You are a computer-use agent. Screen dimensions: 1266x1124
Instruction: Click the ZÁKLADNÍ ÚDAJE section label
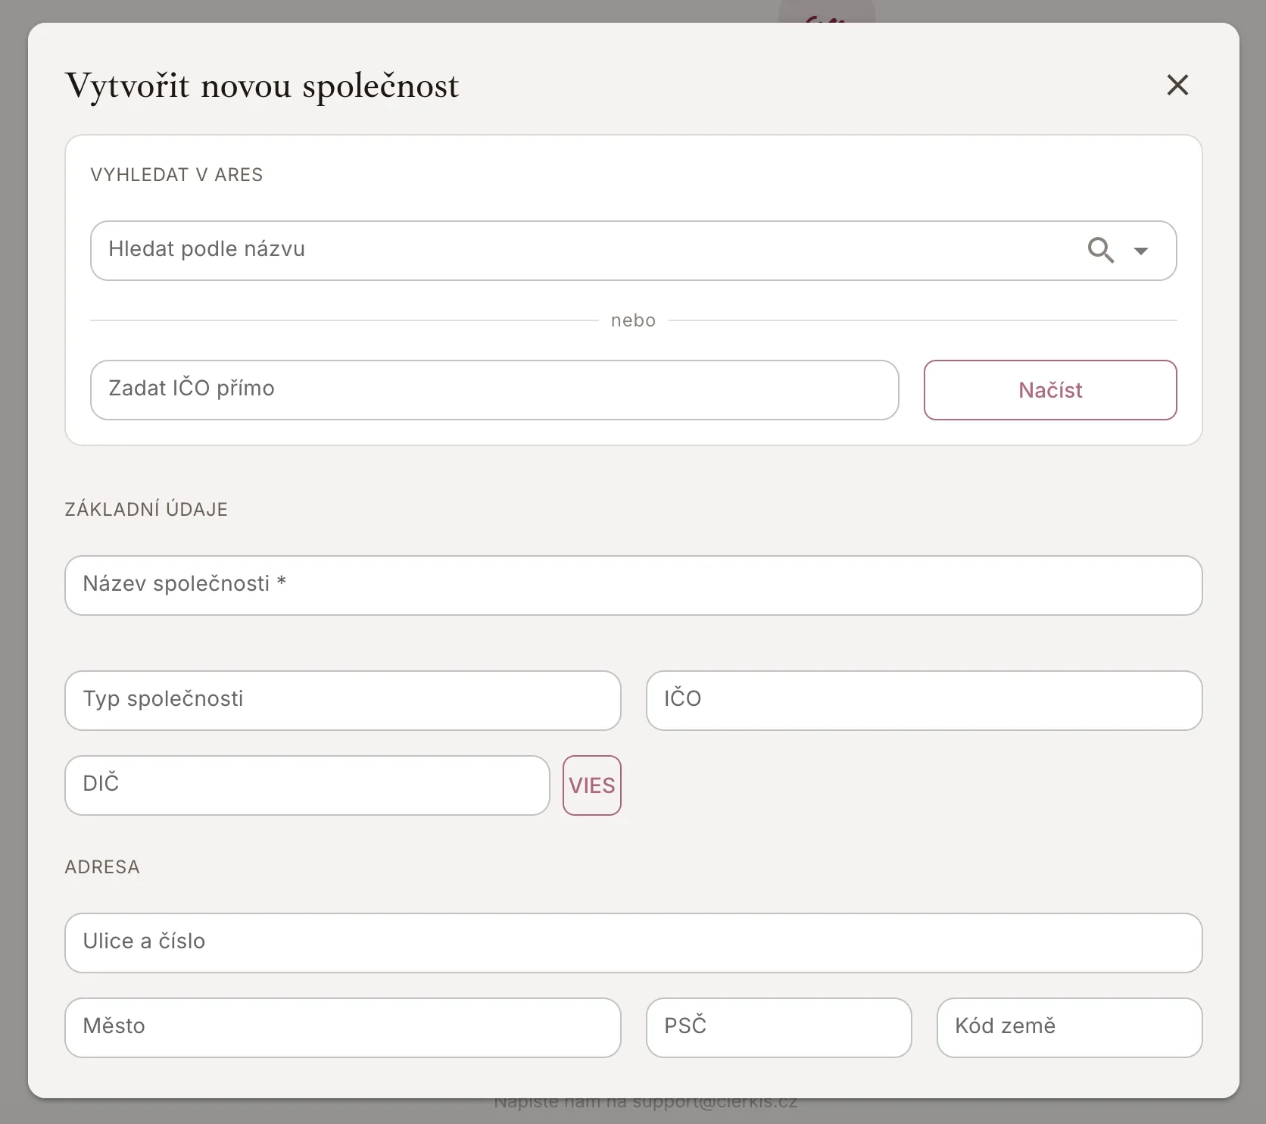[146, 509]
